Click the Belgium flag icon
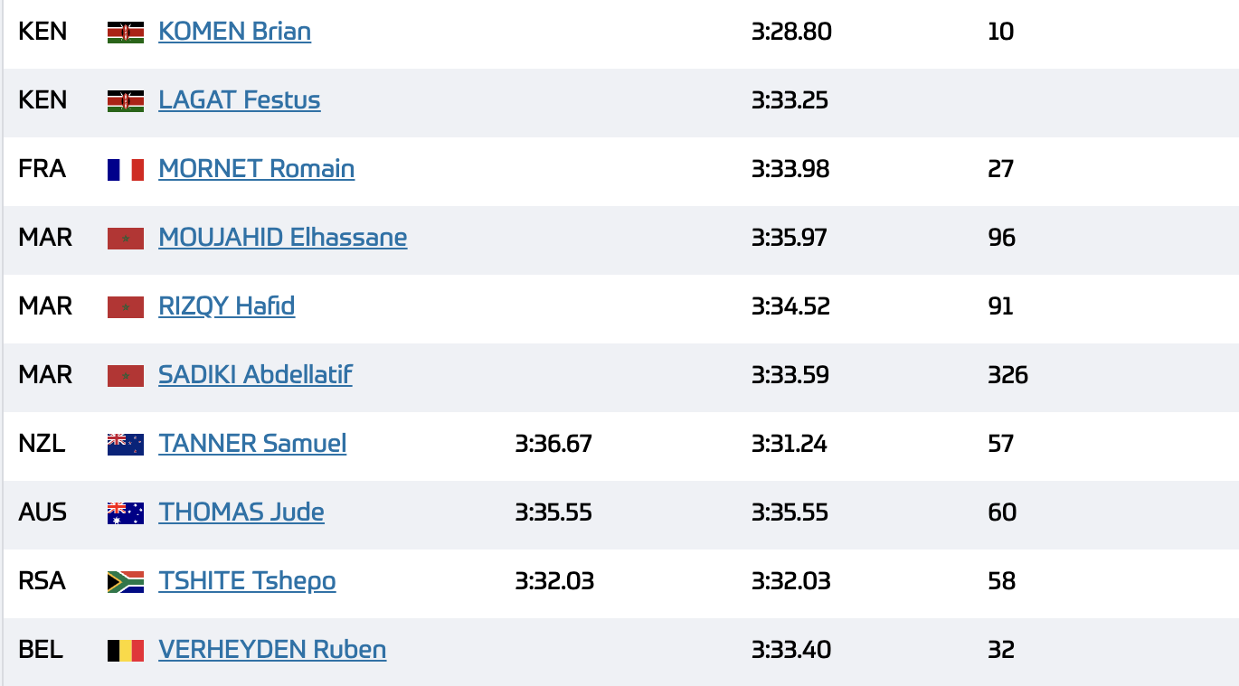 pos(126,650)
